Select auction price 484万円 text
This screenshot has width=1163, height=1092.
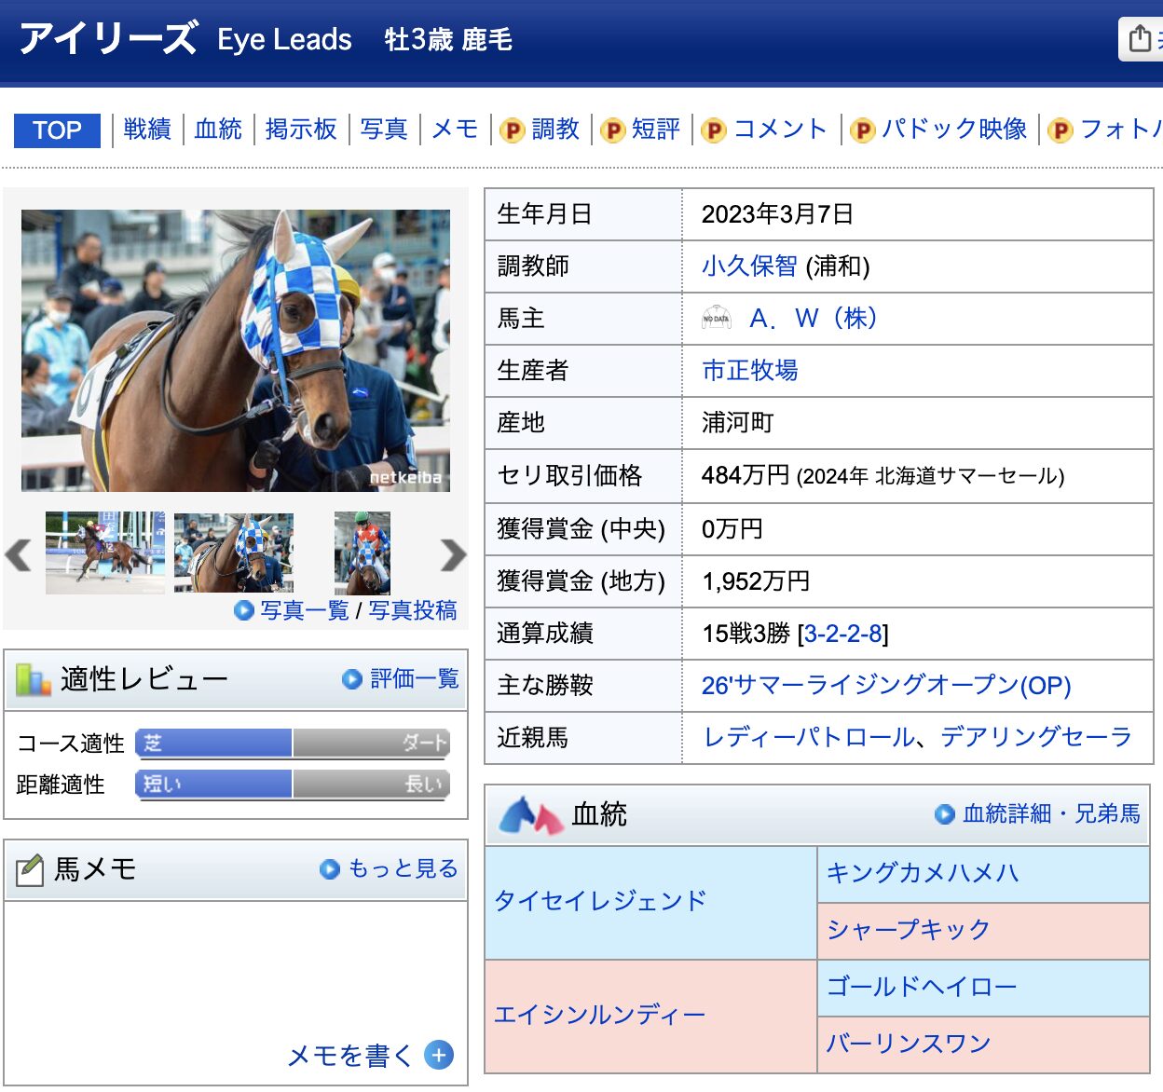point(746,475)
